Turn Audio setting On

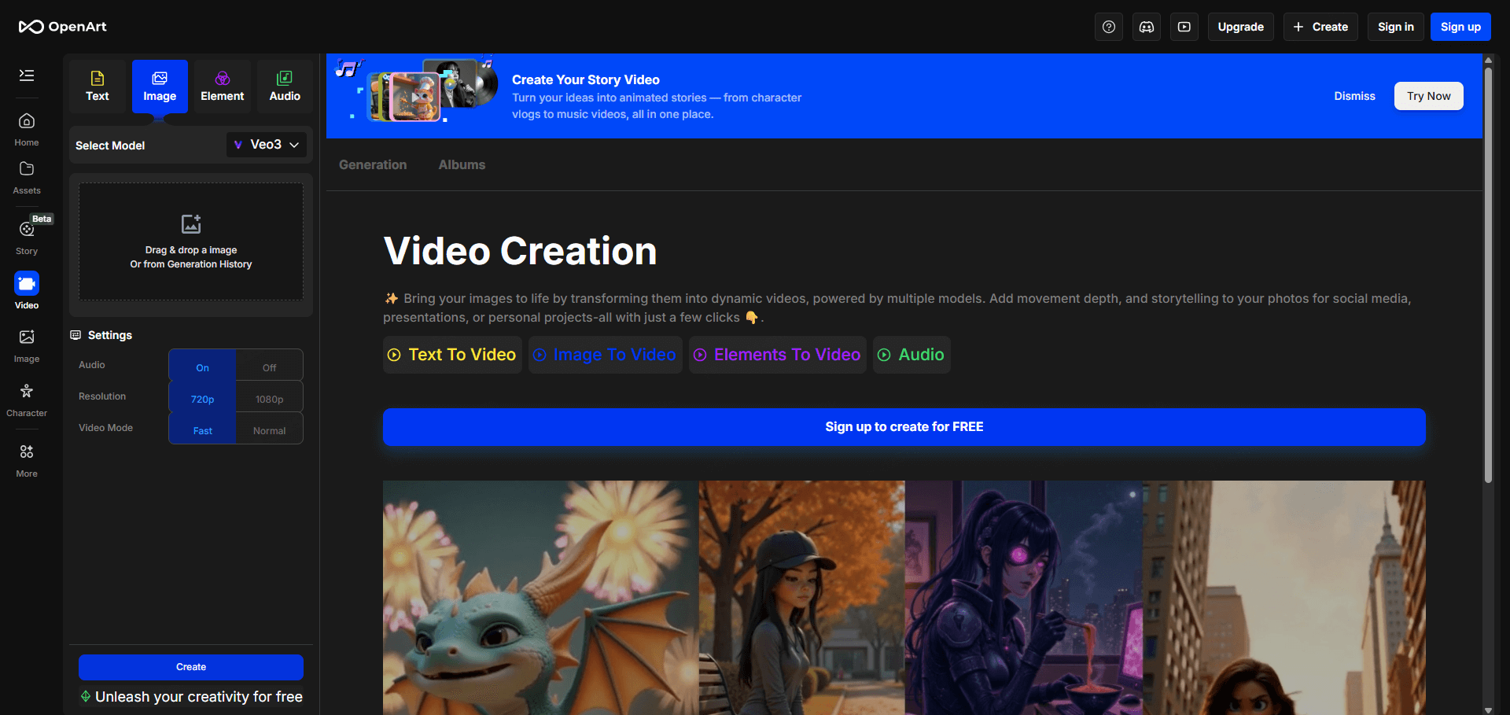(202, 367)
